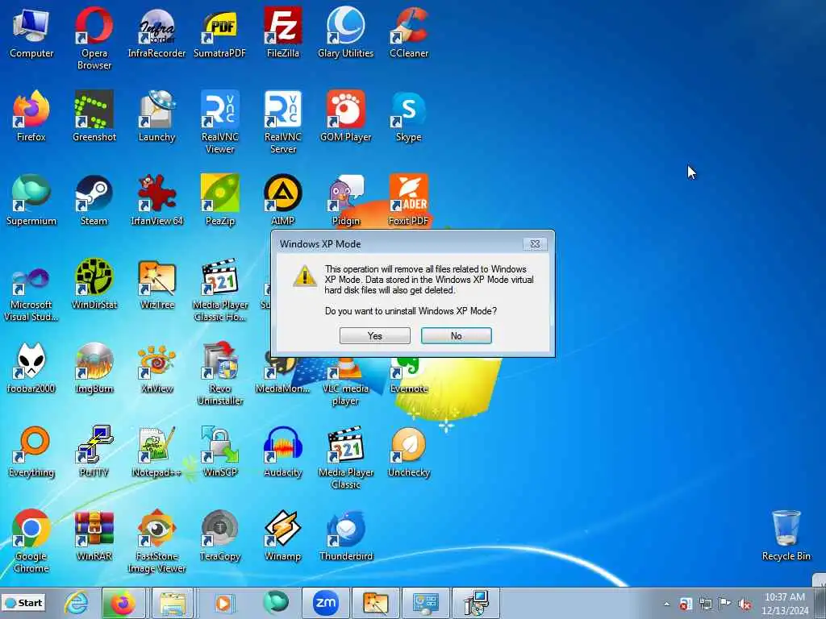Open Supermium from the taskbar
Image resolution: width=826 pixels, height=619 pixels.
point(276,603)
